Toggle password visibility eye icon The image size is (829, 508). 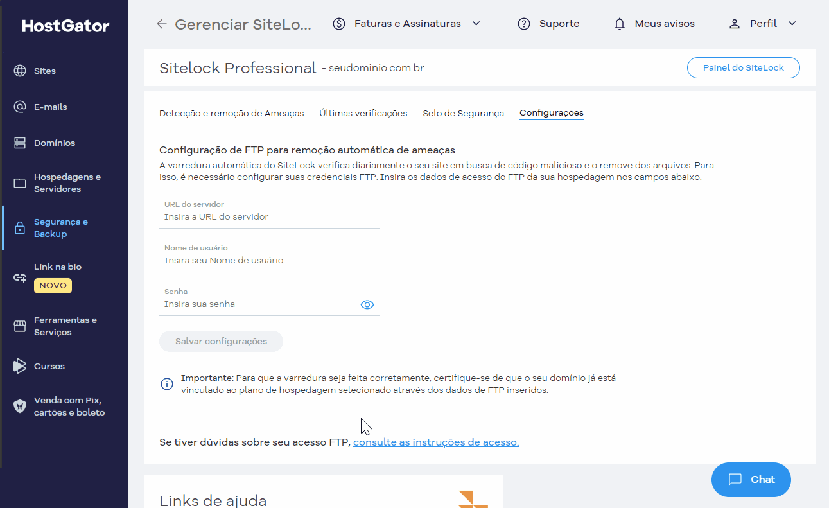click(x=367, y=304)
